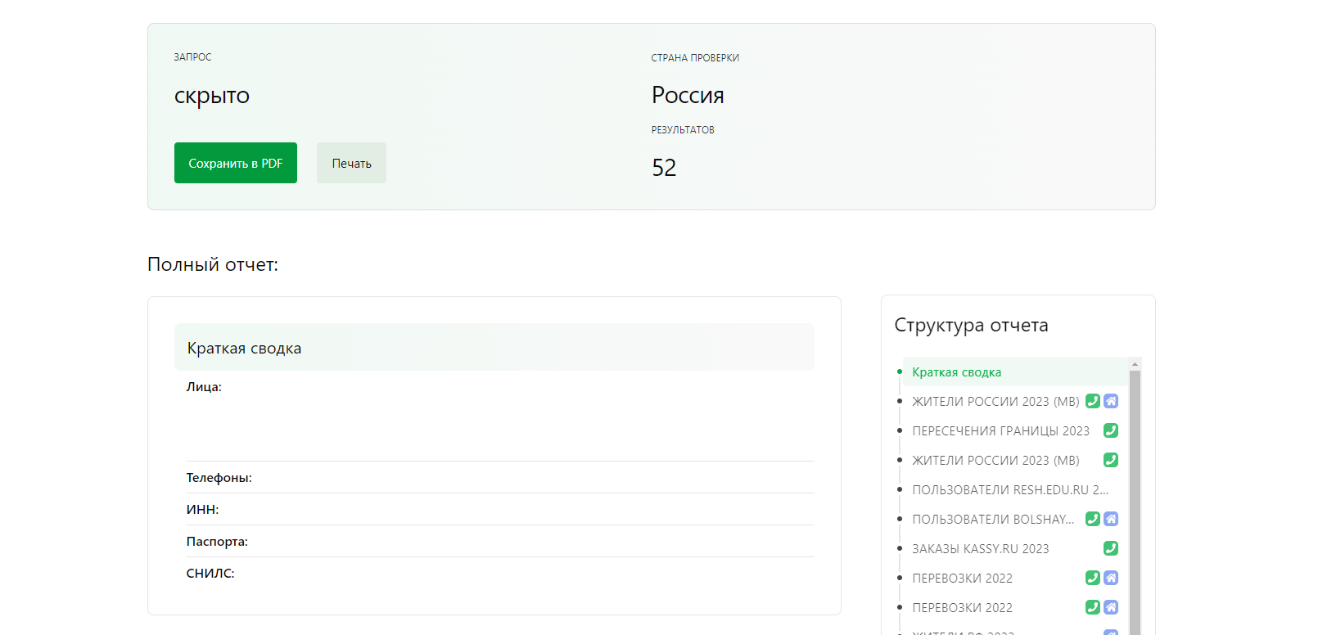Open the ПОЛЬЗОВАТЕЛИ BOLSHAY... section
1318x635 pixels.
point(993,520)
